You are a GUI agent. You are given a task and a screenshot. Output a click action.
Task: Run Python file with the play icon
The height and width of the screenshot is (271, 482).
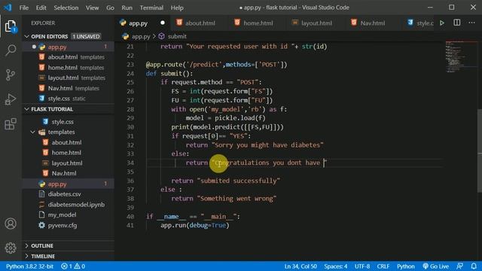pos(442,23)
